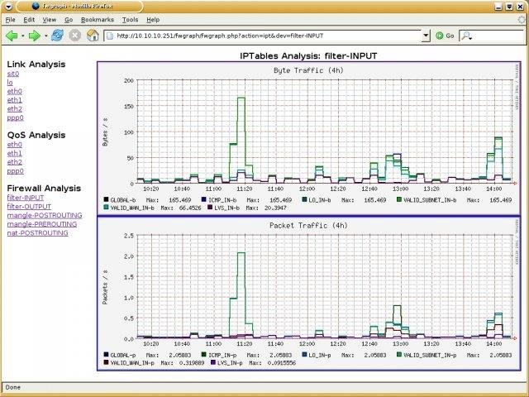Click the IPTables Analysis: filter-INPUT heading
529x397 pixels.
(x=308, y=55)
